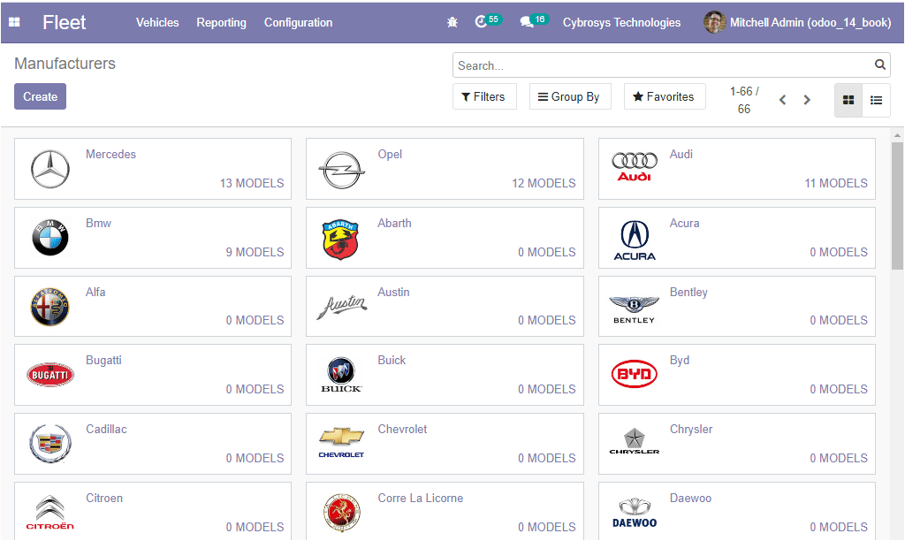The width and height of the screenshot is (905, 541).
Task: Open the Daewoo manufacturer name
Action: [x=690, y=498]
